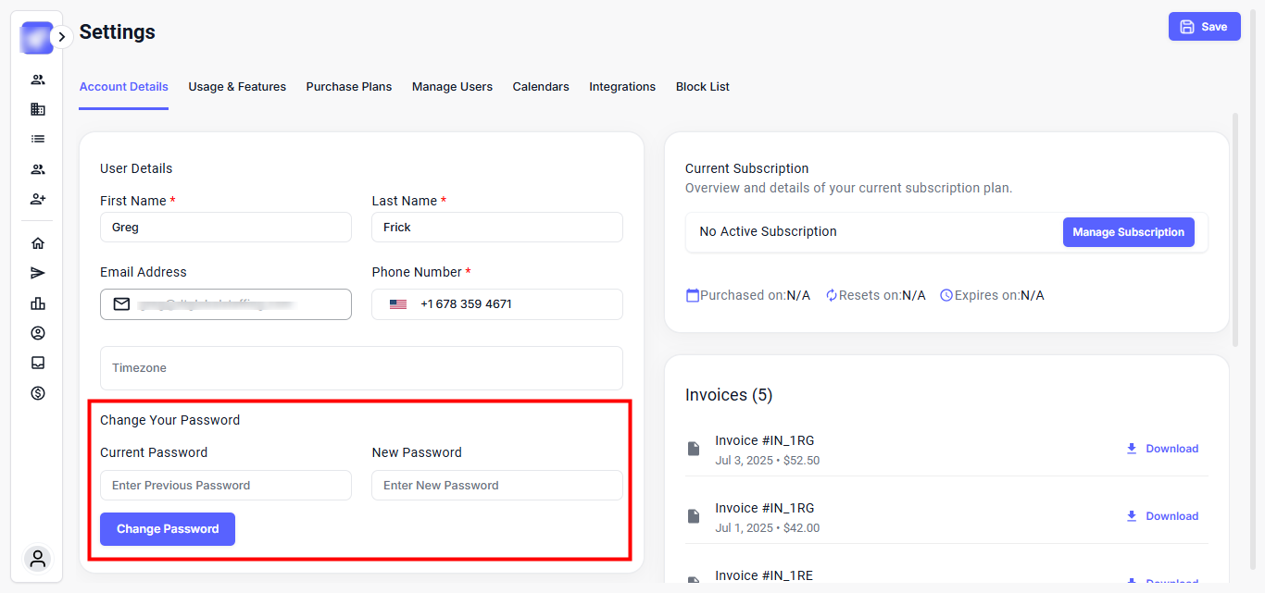Open the US flag country code selector

tap(398, 304)
